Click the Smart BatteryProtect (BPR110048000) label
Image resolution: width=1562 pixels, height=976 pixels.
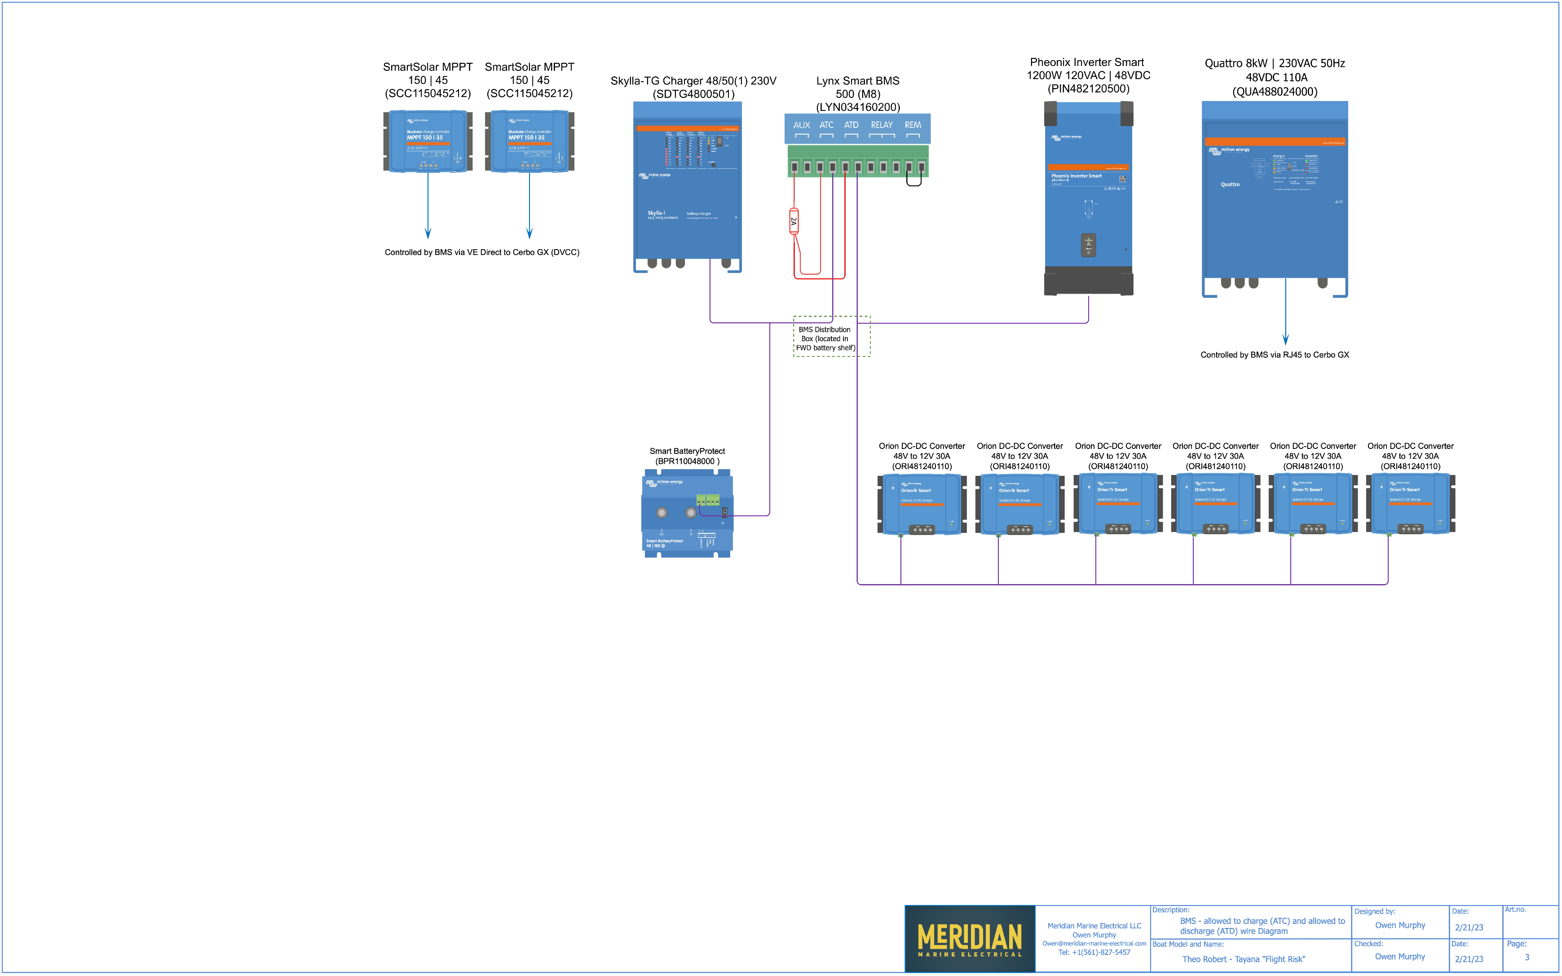(x=687, y=456)
